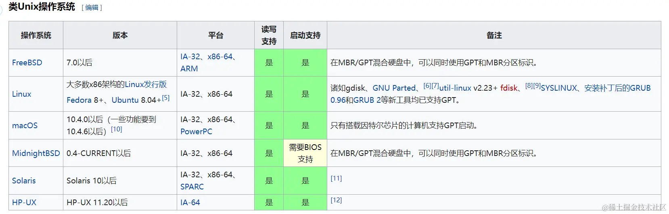This screenshot has height=214, width=669.
Task: Open the Linux operating system link
Action: coord(21,94)
